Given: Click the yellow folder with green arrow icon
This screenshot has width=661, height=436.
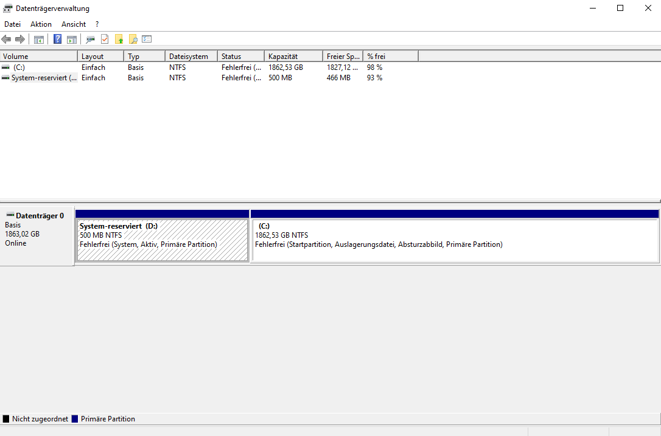Looking at the screenshot, I should click(119, 40).
